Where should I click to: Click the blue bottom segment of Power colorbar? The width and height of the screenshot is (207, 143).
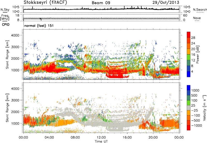(189, 74)
